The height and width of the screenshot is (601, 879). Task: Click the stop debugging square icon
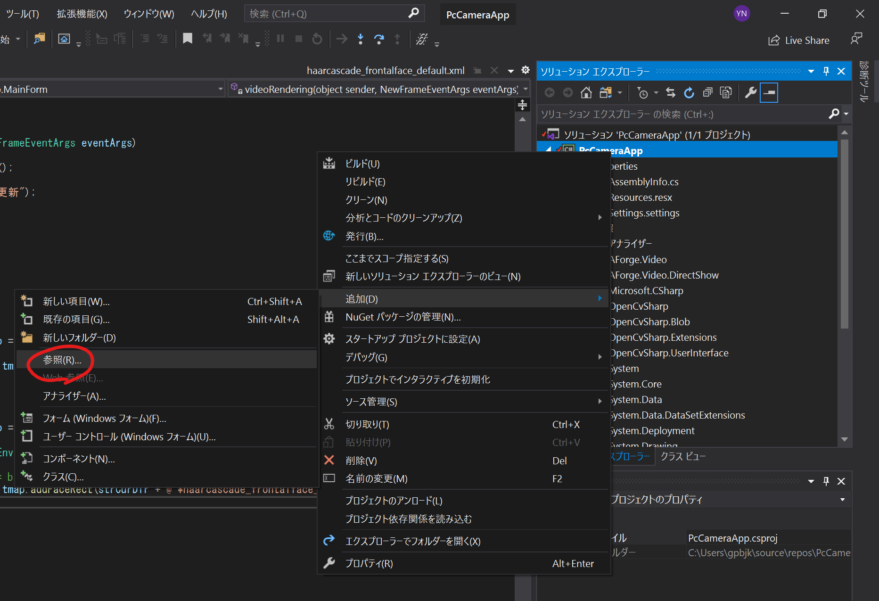pyautogui.click(x=299, y=39)
